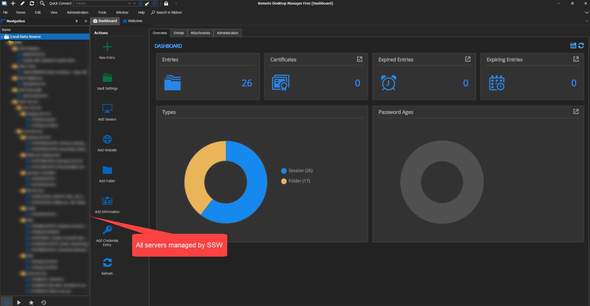
Task: Click the lock icon in the top toolbar
Action: (x=166, y=3)
